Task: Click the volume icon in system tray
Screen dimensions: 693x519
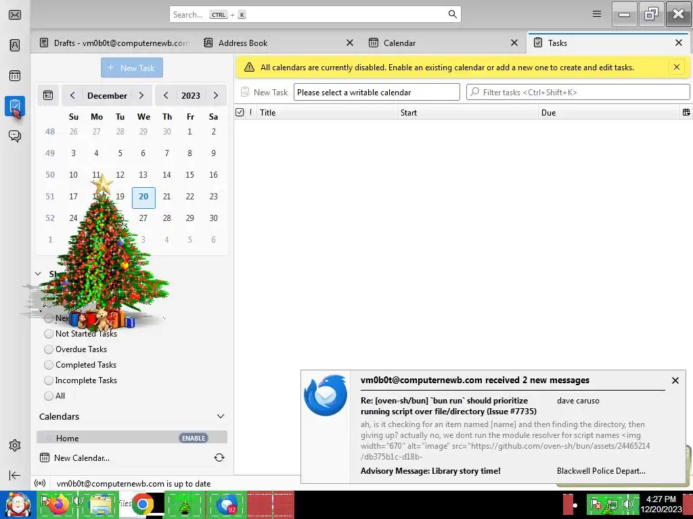Action: click(x=627, y=503)
